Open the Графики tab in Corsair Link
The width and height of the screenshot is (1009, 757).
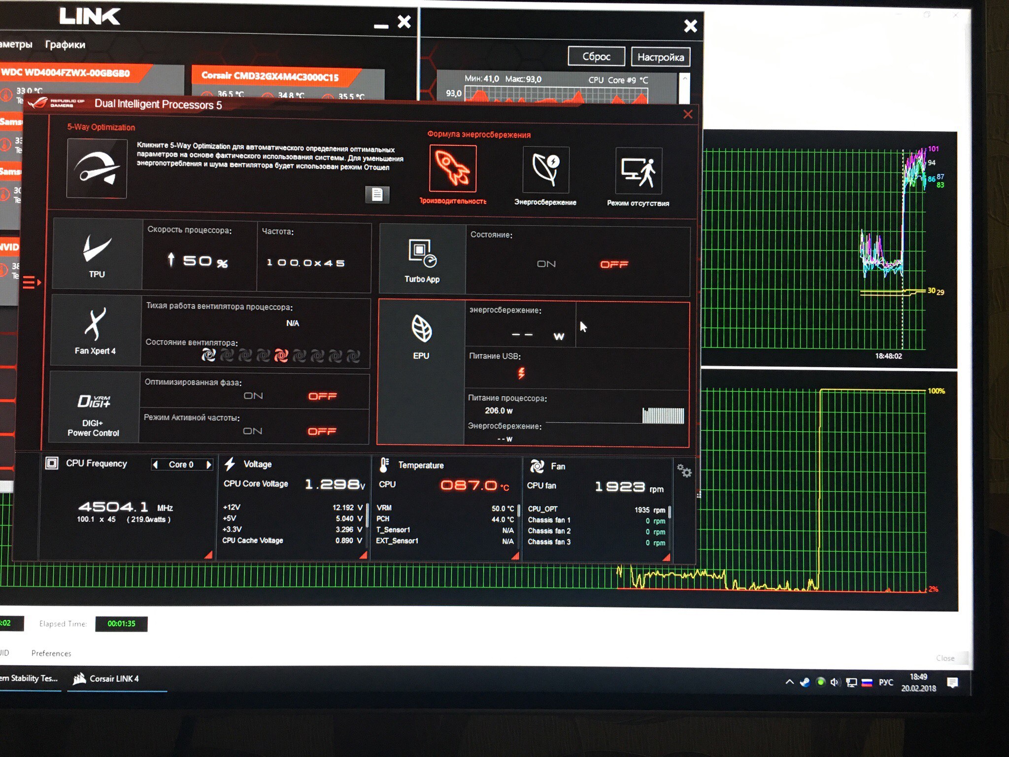point(65,45)
